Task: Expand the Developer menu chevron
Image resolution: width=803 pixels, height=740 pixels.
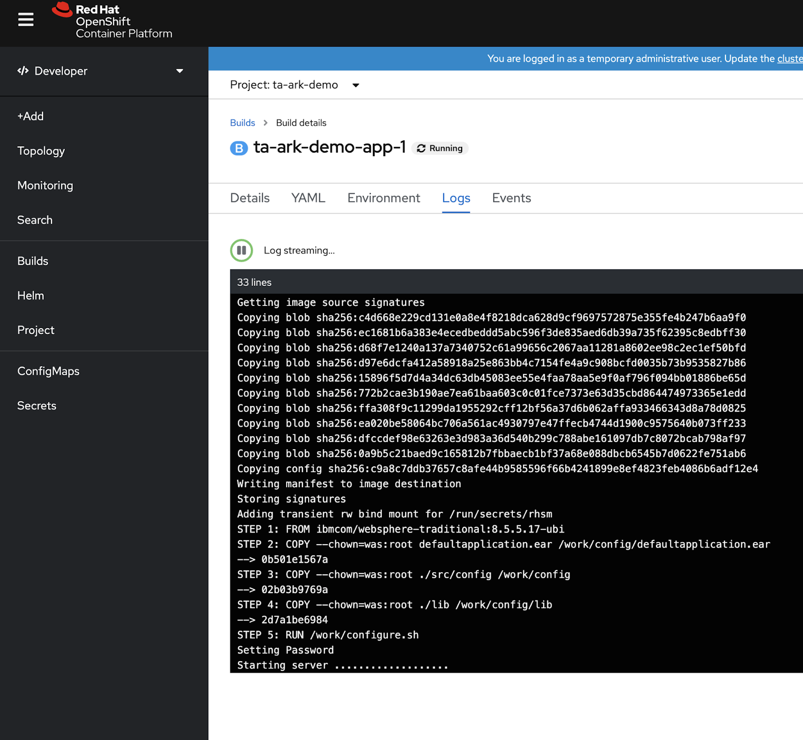Action: tap(179, 71)
